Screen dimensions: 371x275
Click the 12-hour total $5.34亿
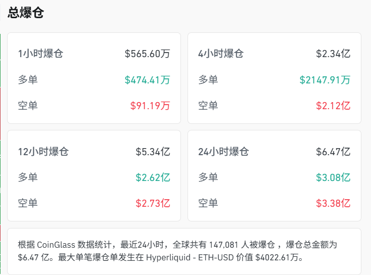tap(153, 152)
